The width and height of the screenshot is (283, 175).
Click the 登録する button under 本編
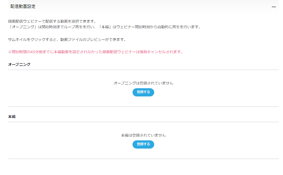click(143, 144)
